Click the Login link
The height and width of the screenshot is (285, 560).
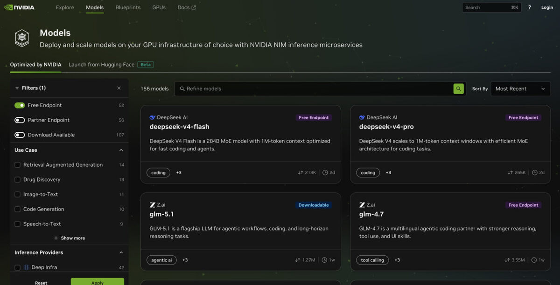coord(547,7)
